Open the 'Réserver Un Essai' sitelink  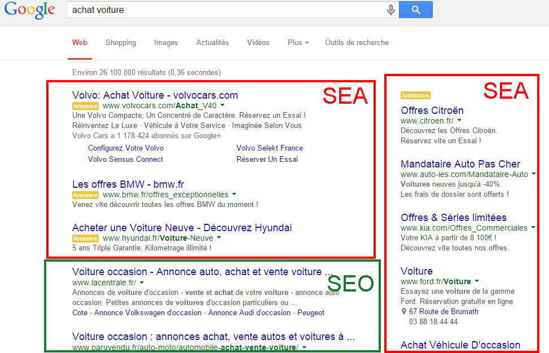coord(267,159)
